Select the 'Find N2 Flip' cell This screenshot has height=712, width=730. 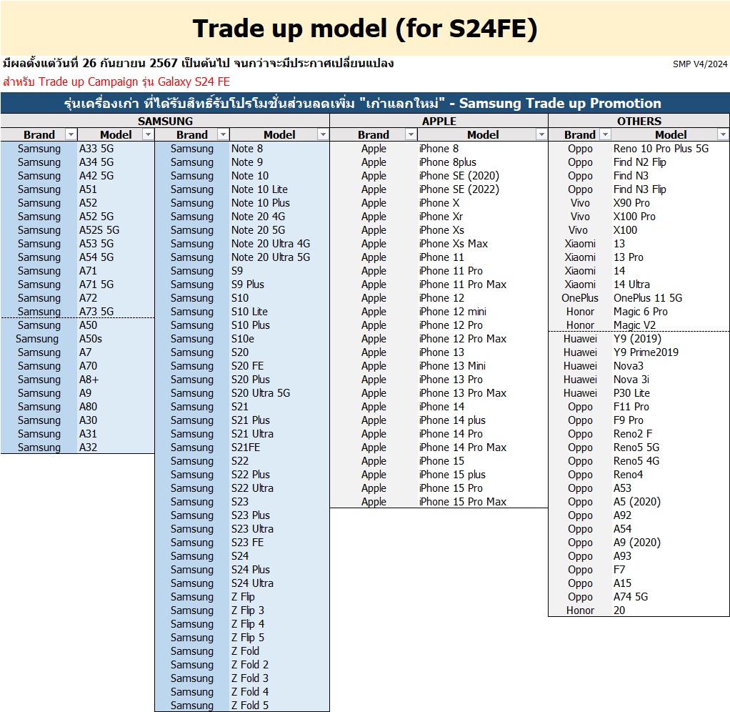(x=671, y=162)
